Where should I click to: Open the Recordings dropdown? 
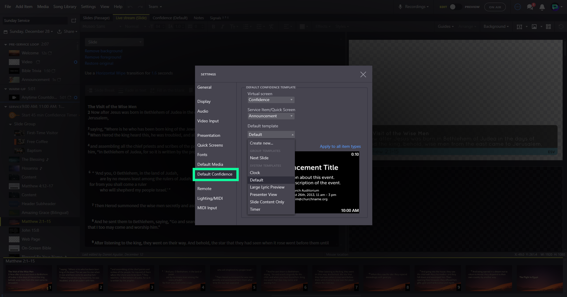pyautogui.click(x=414, y=7)
